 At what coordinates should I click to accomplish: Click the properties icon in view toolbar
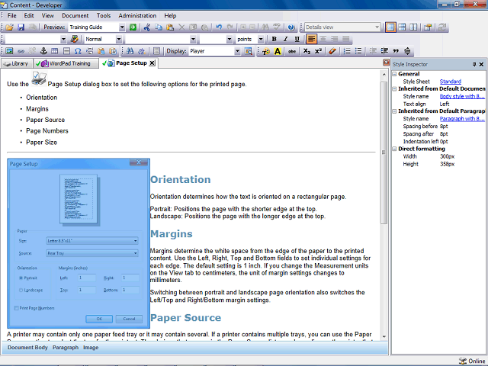(x=428, y=27)
